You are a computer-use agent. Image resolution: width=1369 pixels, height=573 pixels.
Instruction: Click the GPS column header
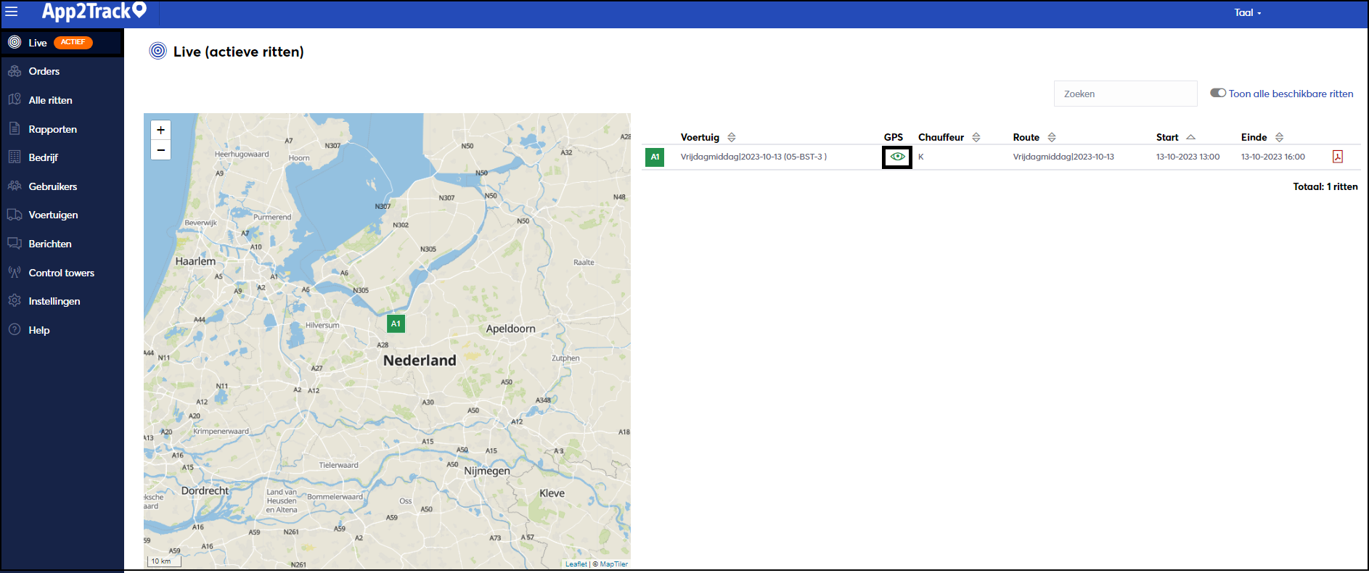894,137
